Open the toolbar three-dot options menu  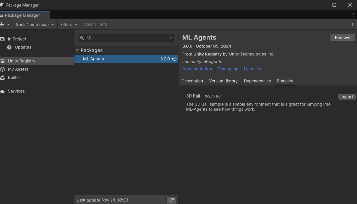coord(353,24)
